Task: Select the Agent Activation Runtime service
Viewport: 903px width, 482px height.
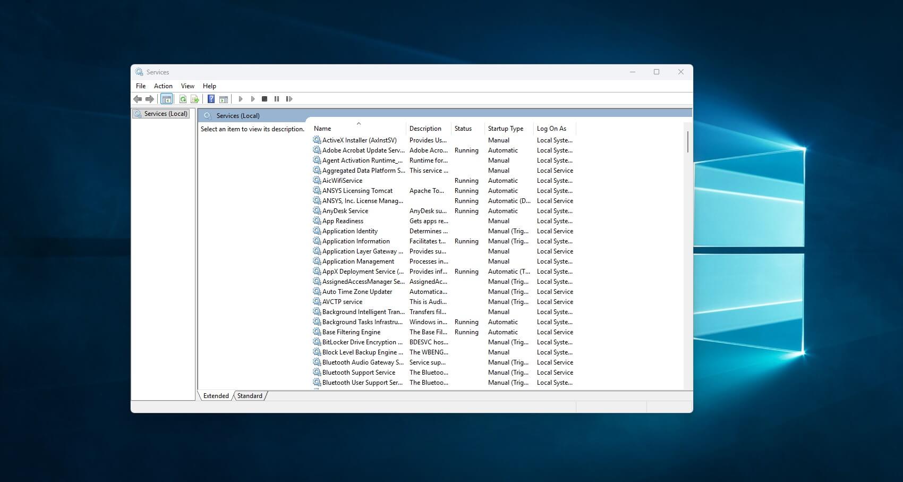Action: tap(444, 160)
